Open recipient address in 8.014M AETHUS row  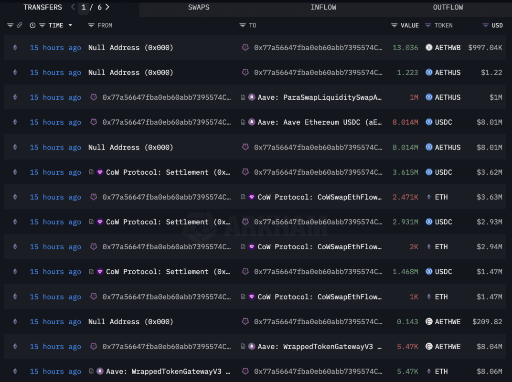pos(318,147)
